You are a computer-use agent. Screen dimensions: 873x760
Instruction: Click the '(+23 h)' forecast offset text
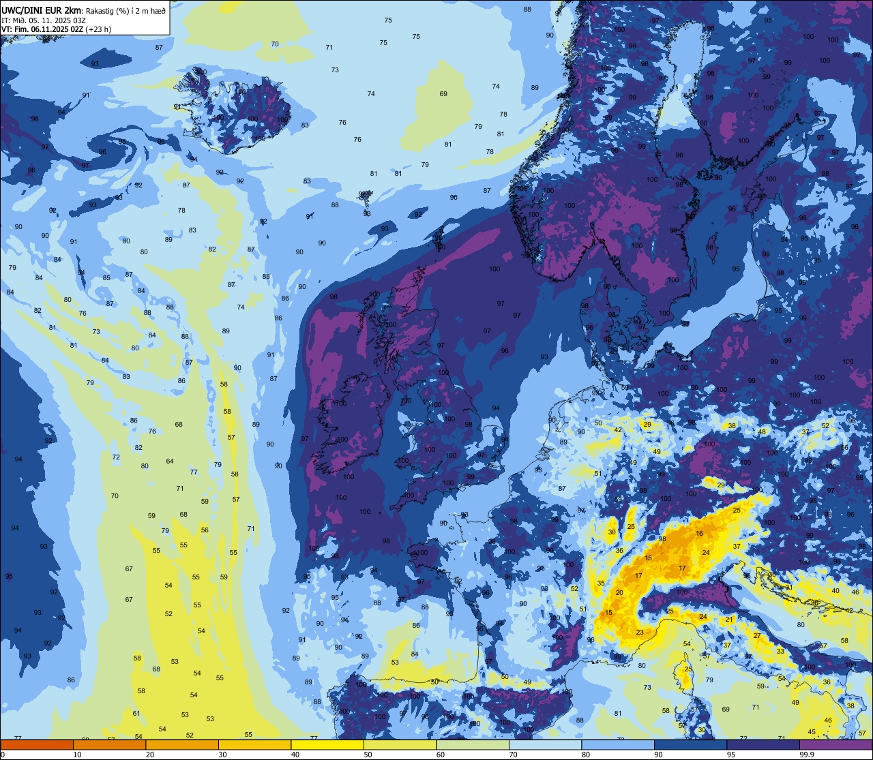coord(99,29)
